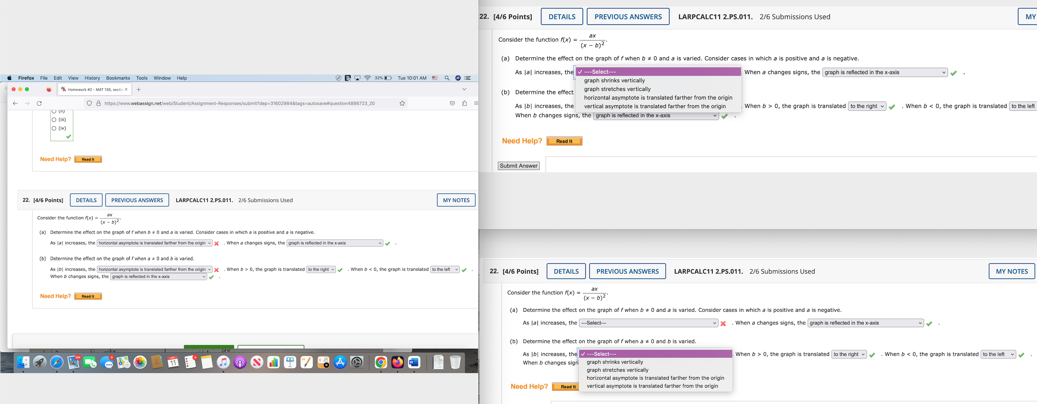Screen dimensions: 1037x404
Task: Click the padlock icon in the address bar
Action: click(99, 103)
